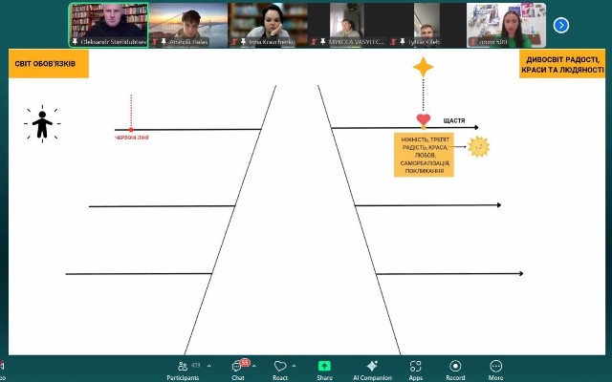Expand the Participants options caret

[x=208, y=366]
